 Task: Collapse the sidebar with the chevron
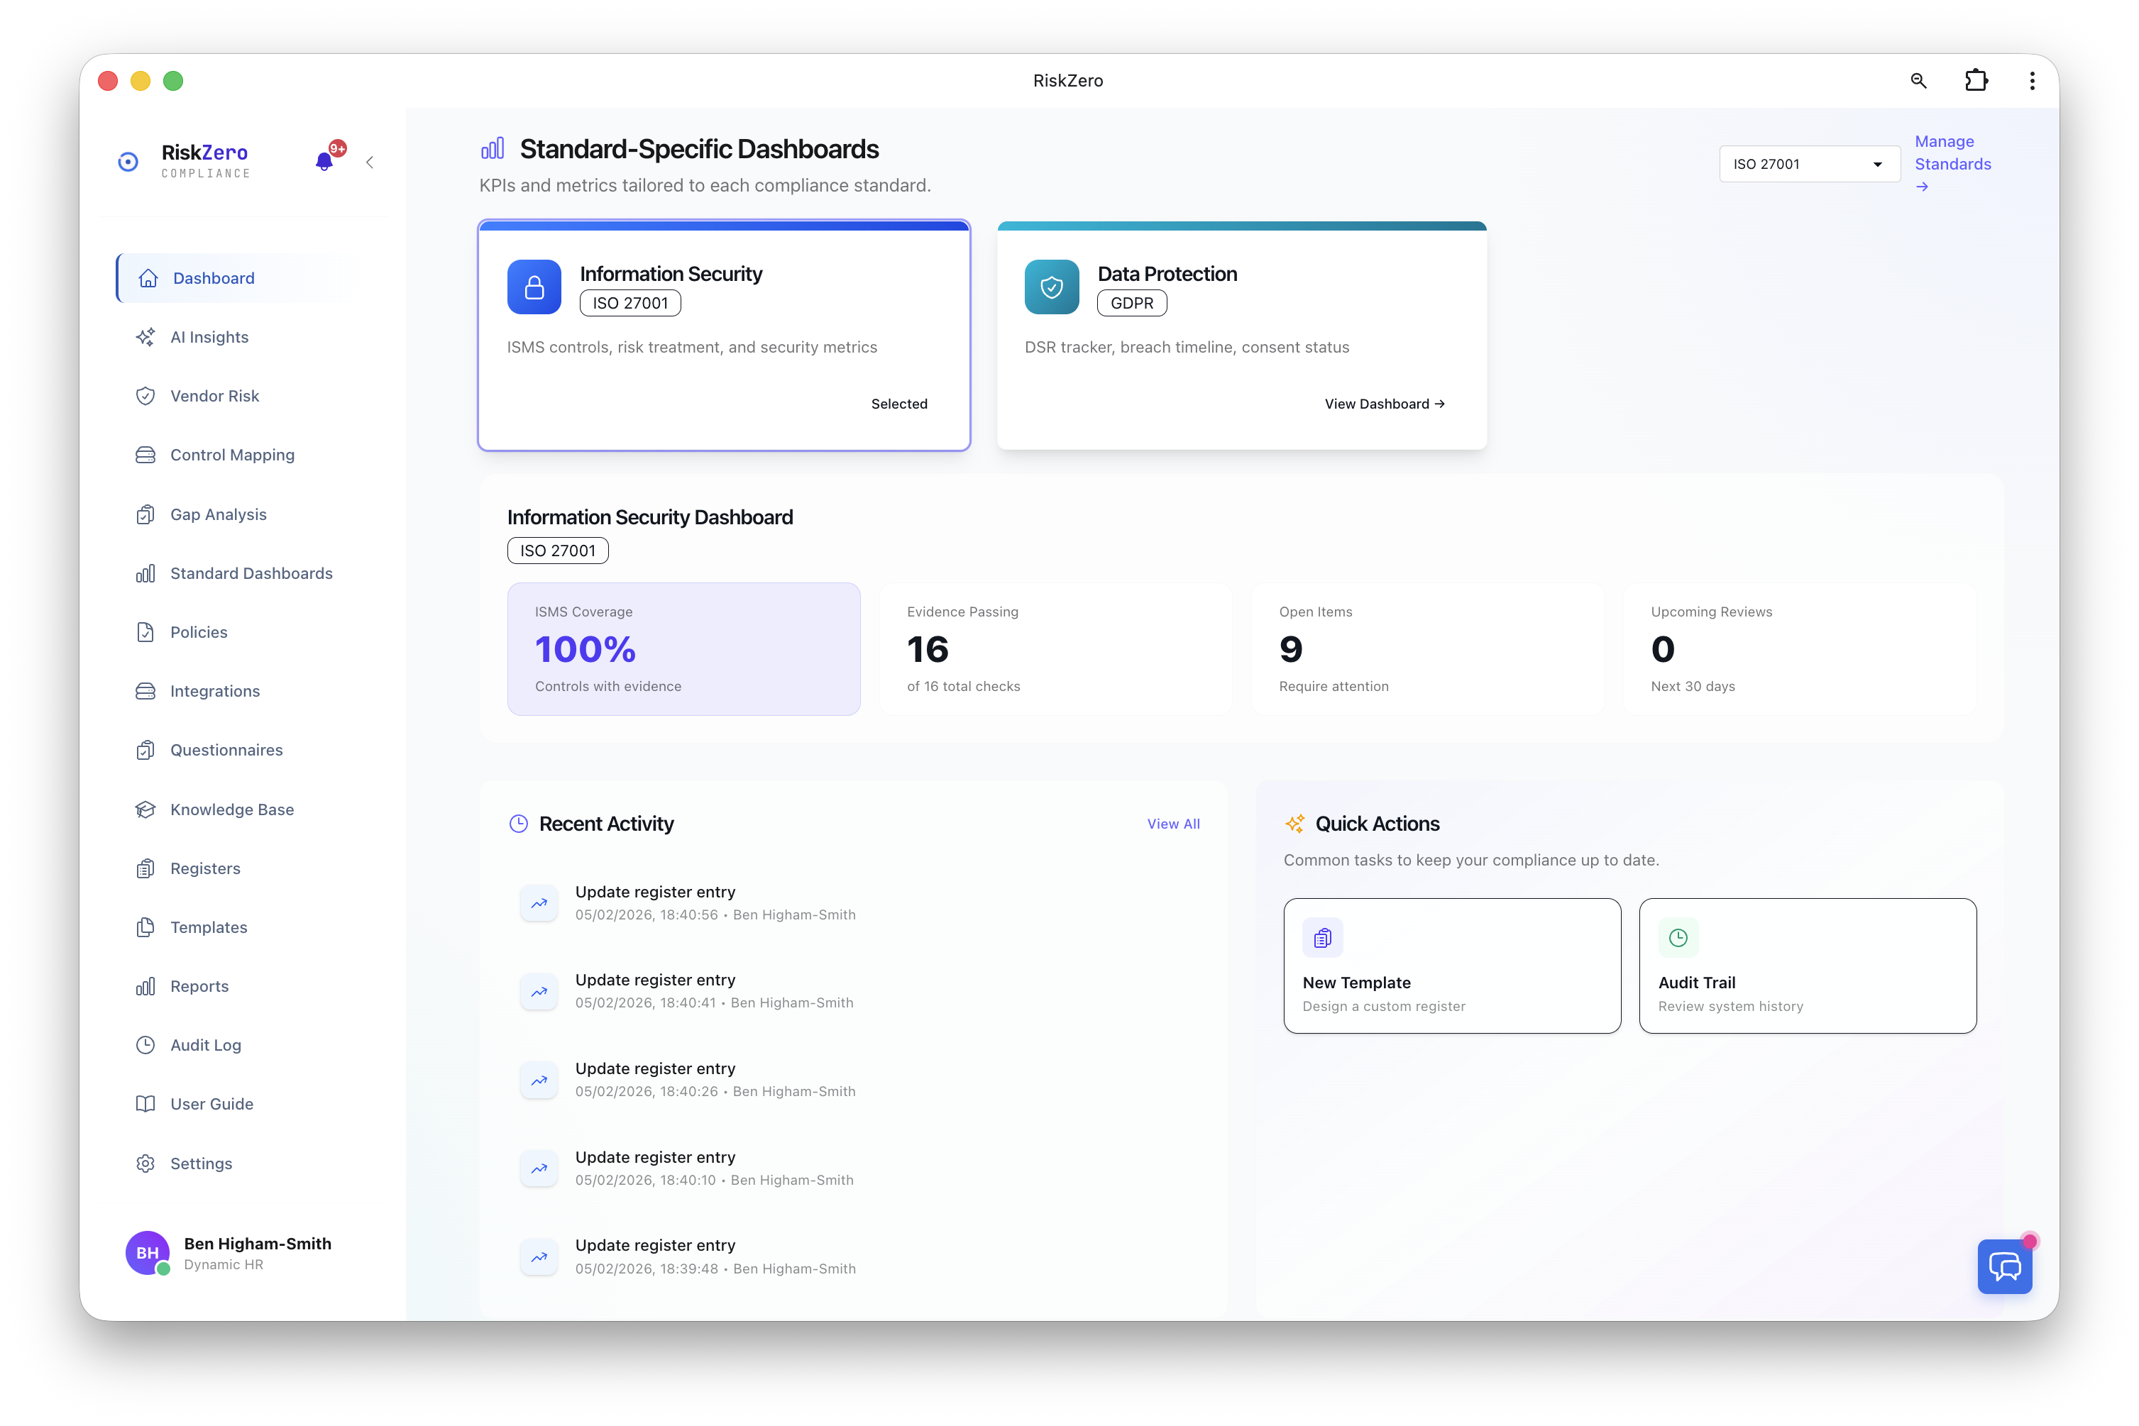pos(369,162)
